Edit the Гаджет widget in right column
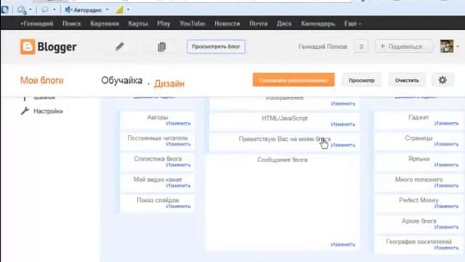 [446, 123]
